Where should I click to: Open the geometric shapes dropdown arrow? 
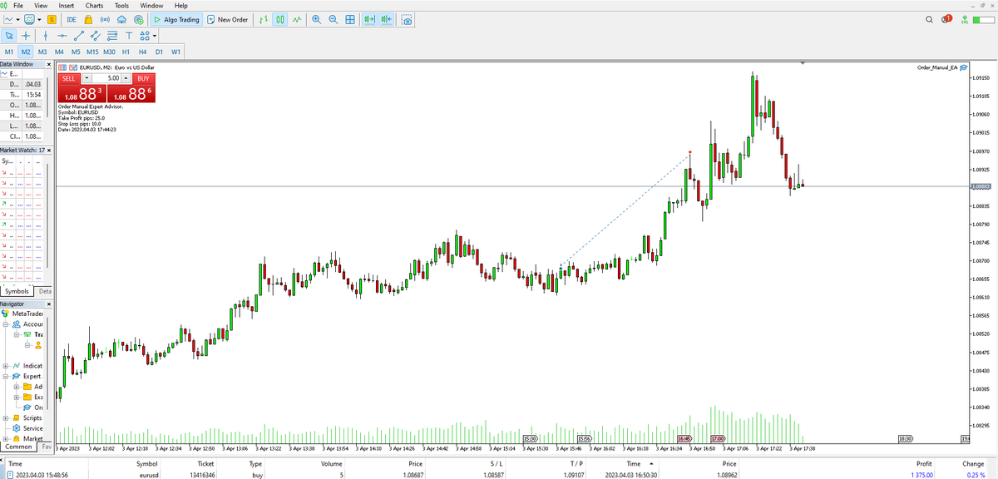pyautogui.click(x=153, y=35)
